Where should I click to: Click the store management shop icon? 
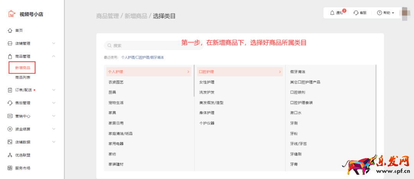[10, 44]
